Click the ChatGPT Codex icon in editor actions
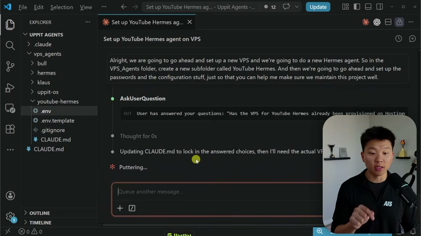 [x=377, y=22]
